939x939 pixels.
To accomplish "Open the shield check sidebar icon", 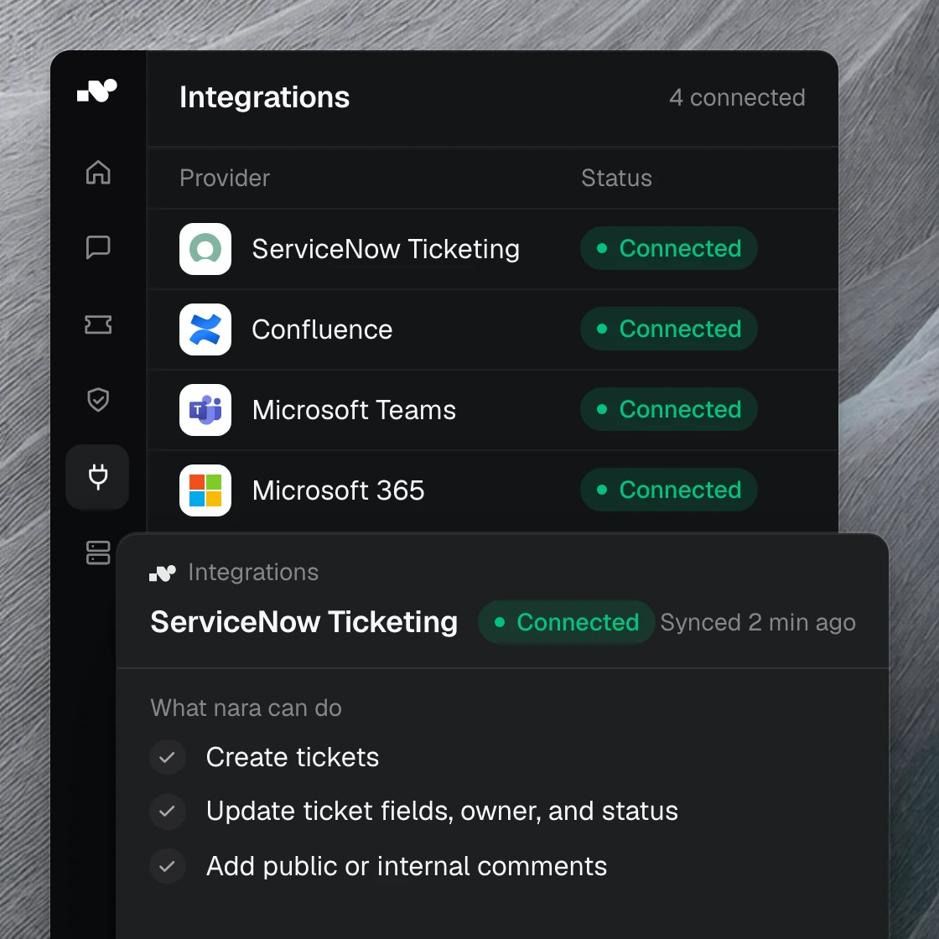I will pyautogui.click(x=98, y=399).
